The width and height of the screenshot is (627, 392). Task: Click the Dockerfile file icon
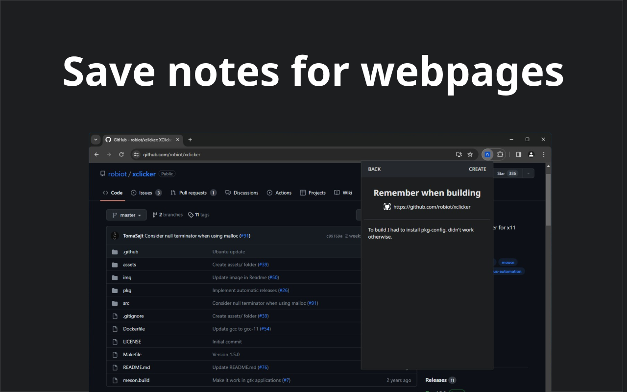(115, 329)
